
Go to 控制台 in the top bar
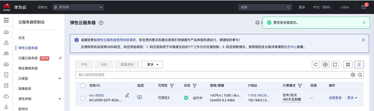pos(42,7)
